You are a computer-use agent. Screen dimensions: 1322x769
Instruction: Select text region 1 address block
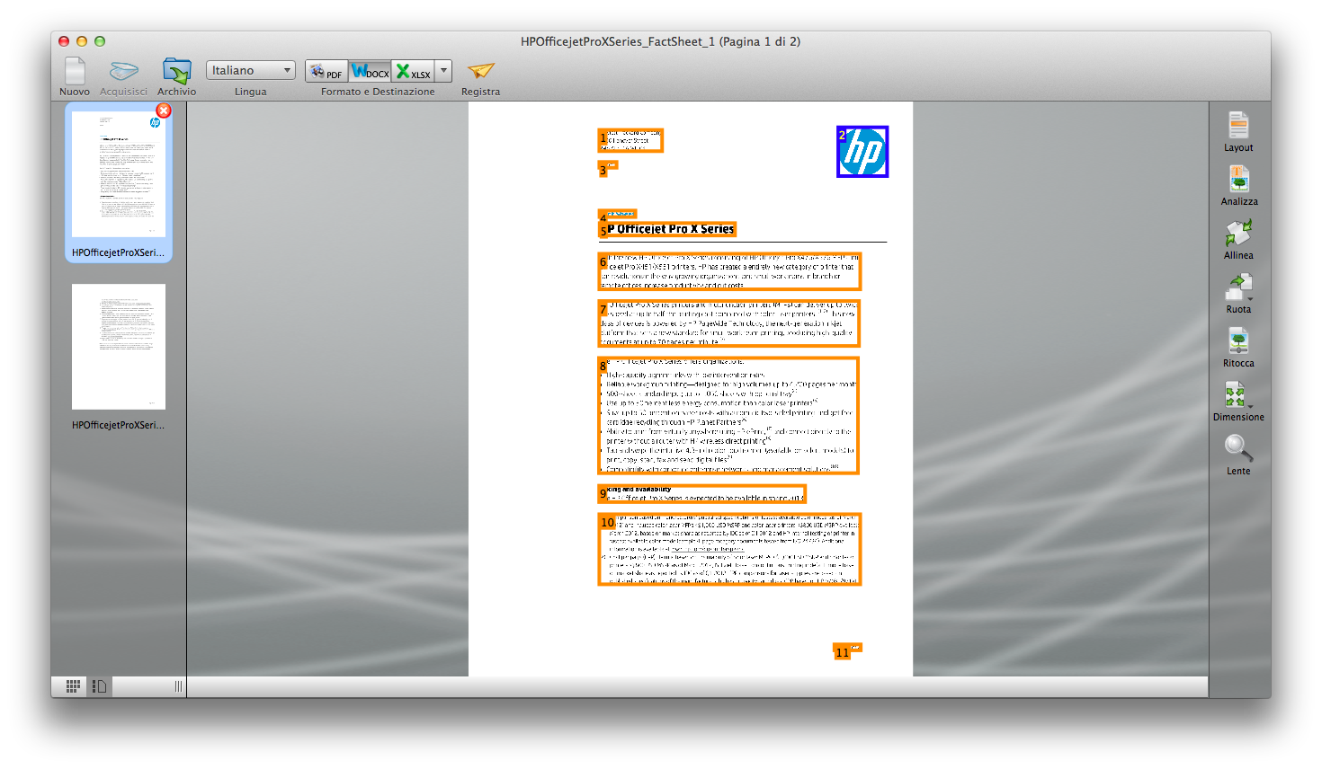click(630, 140)
